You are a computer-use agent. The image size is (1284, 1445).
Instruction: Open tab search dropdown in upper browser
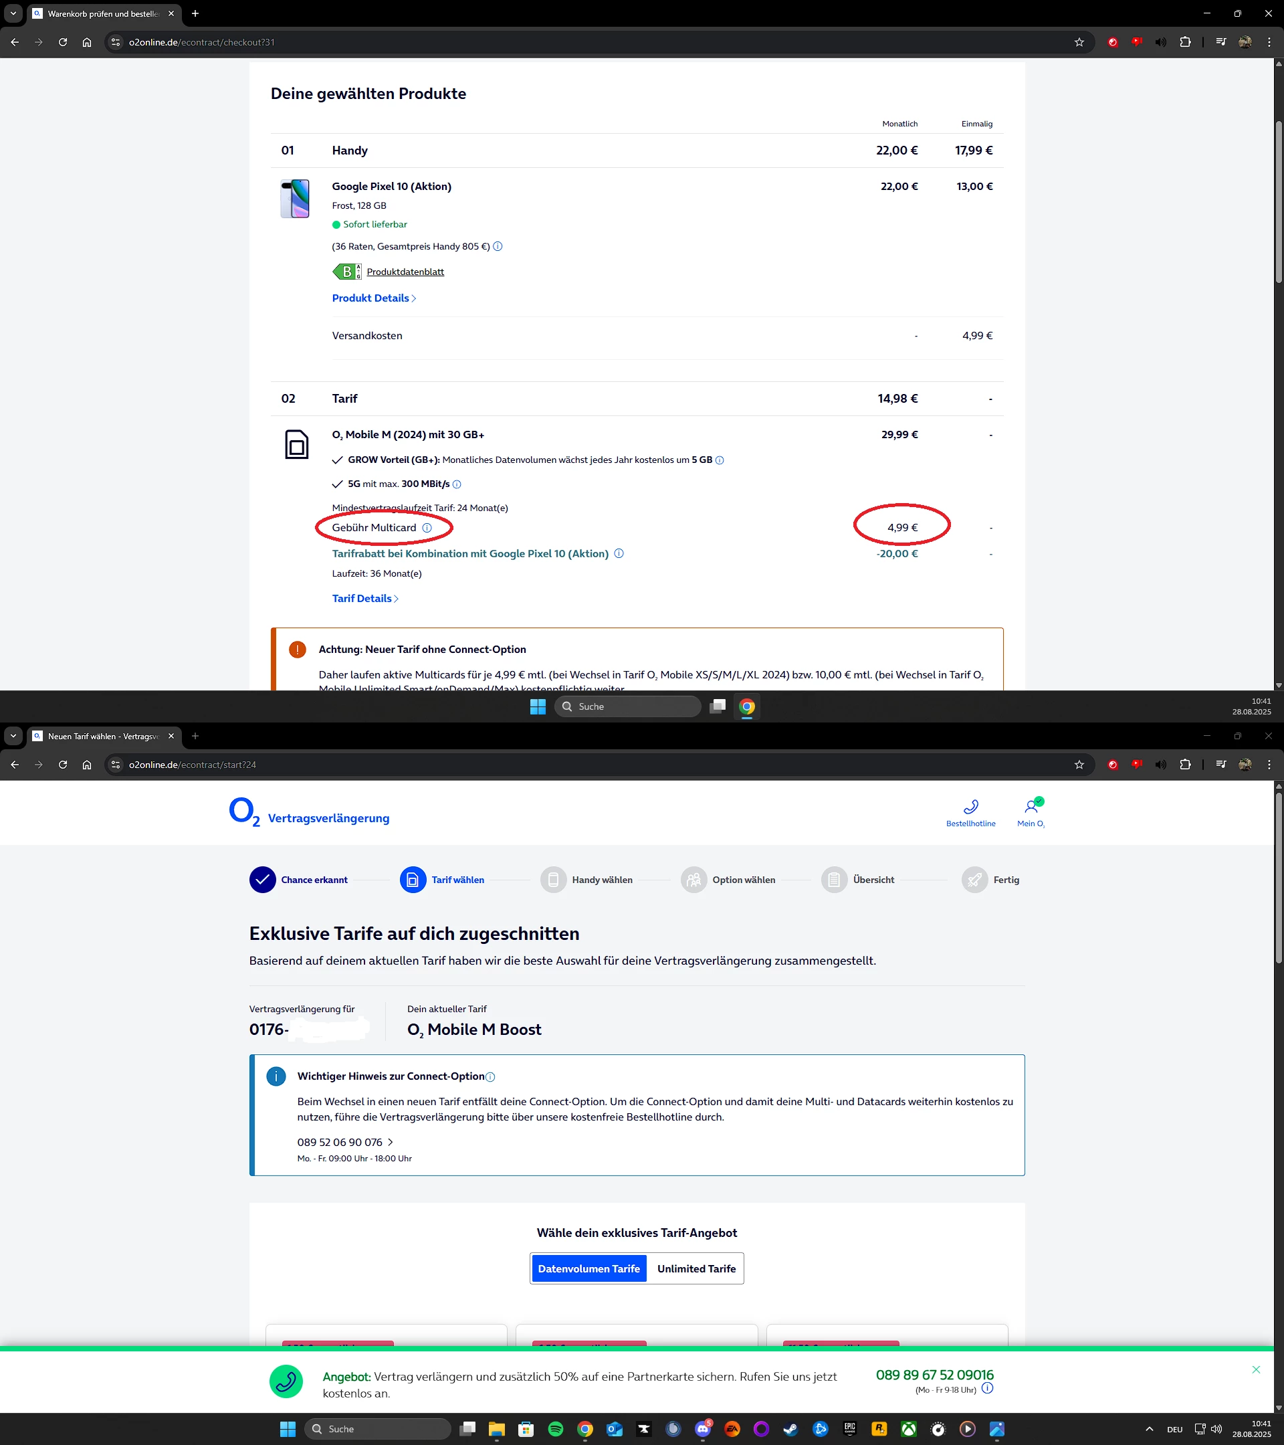pyautogui.click(x=13, y=13)
